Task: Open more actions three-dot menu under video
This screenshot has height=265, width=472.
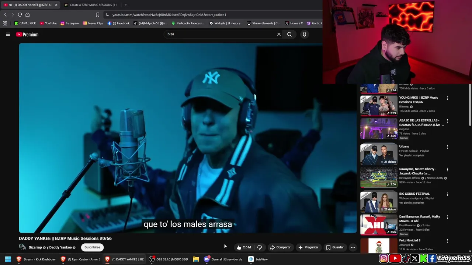Action: click(x=353, y=247)
